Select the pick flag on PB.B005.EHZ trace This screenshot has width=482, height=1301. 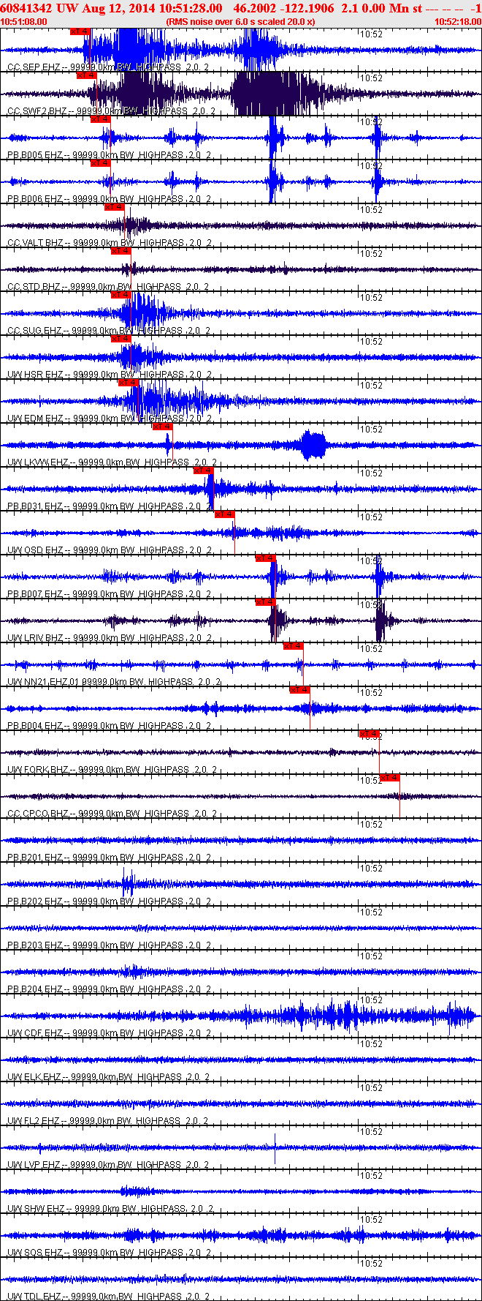(x=101, y=119)
